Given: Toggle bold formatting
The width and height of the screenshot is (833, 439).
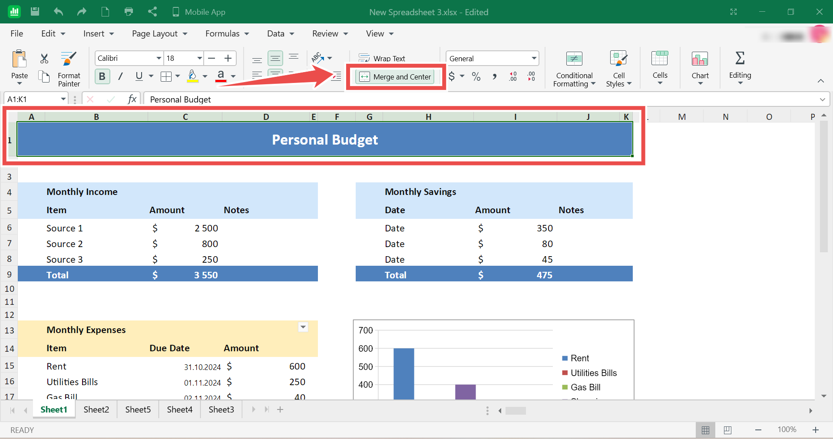Looking at the screenshot, I should point(102,76).
